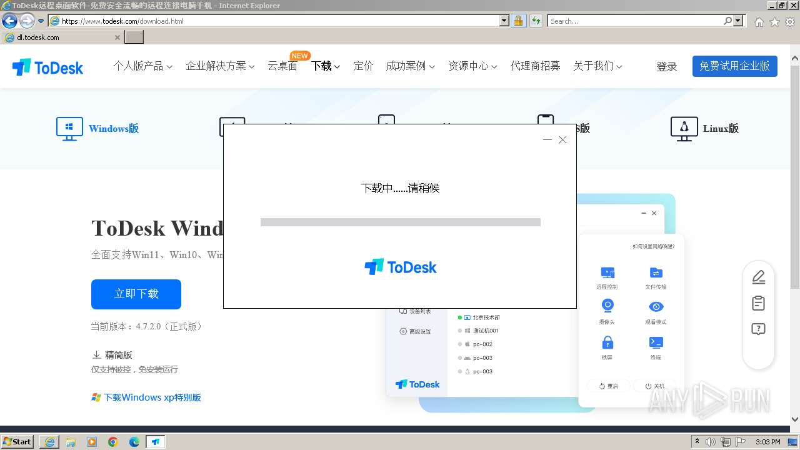Go back with the IE back arrow
The image size is (800, 450).
point(9,21)
